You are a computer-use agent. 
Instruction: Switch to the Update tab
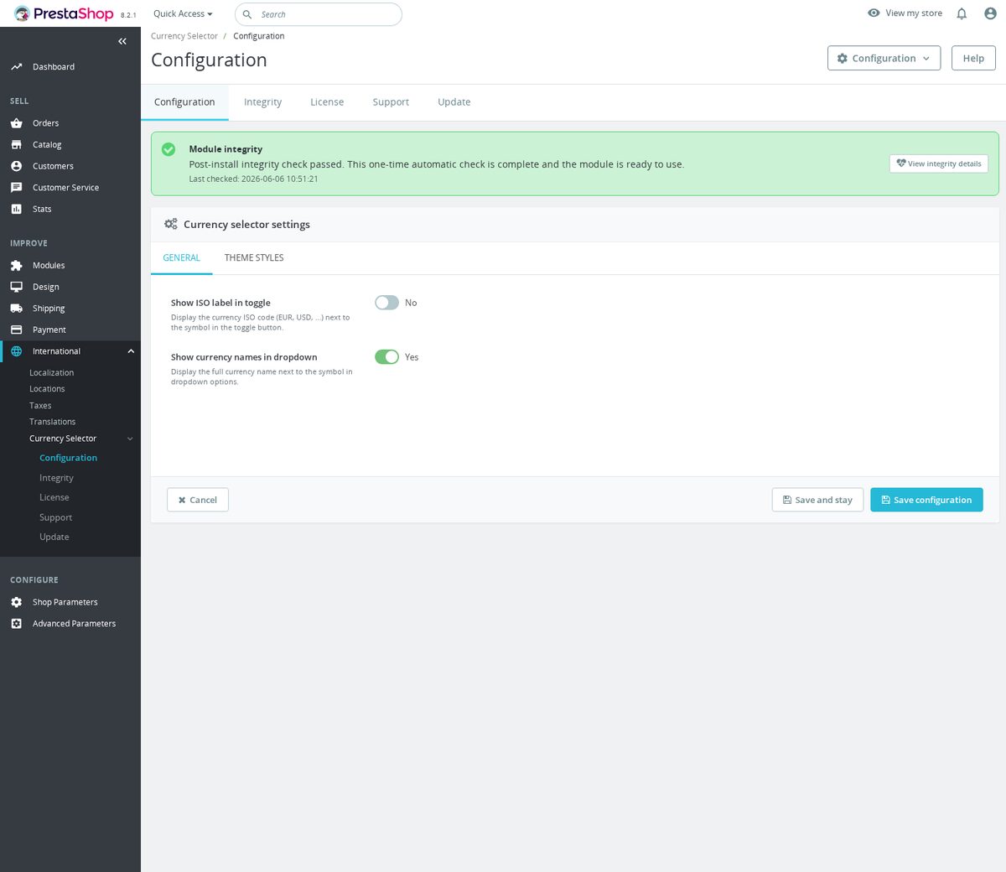tap(454, 102)
